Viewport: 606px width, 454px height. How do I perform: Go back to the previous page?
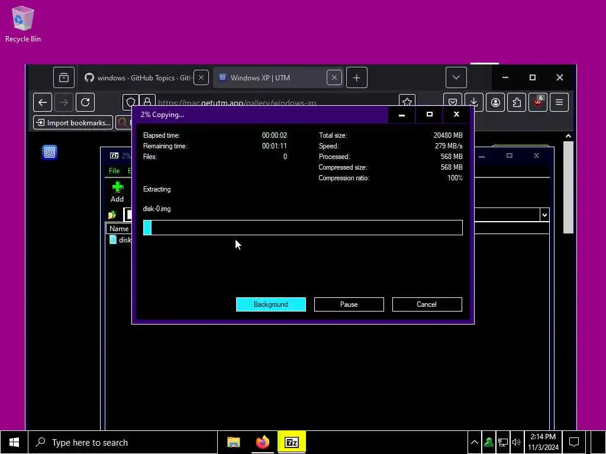(x=43, y=102)
